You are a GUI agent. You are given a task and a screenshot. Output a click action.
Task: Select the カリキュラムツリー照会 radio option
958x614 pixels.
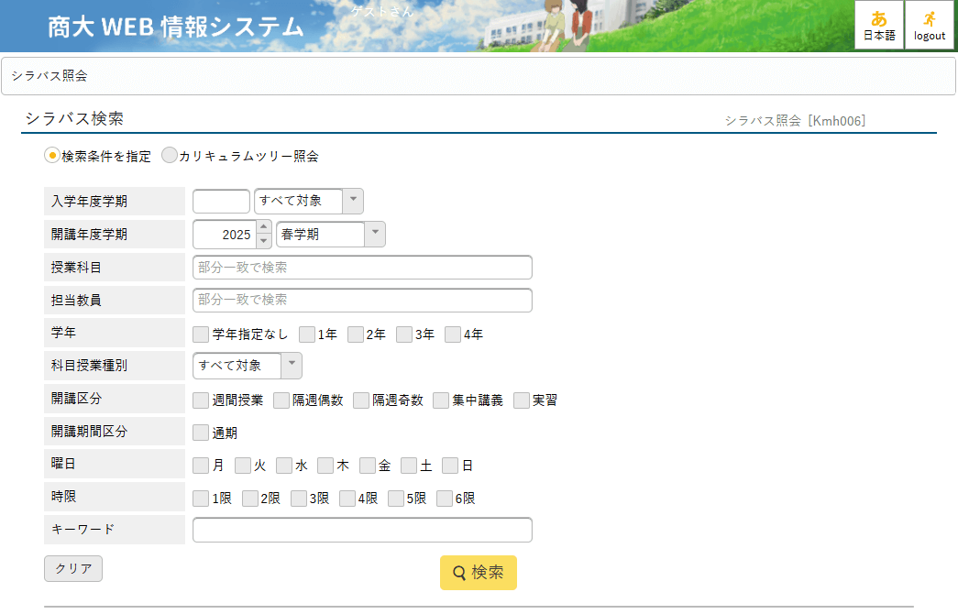point(170,156)
